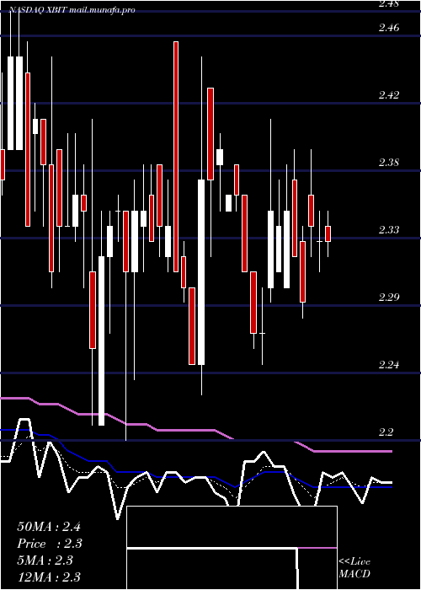This screenshot has width=421, height=590.
Task: Click the 2.33 price axis label
Action: [389, 230]
